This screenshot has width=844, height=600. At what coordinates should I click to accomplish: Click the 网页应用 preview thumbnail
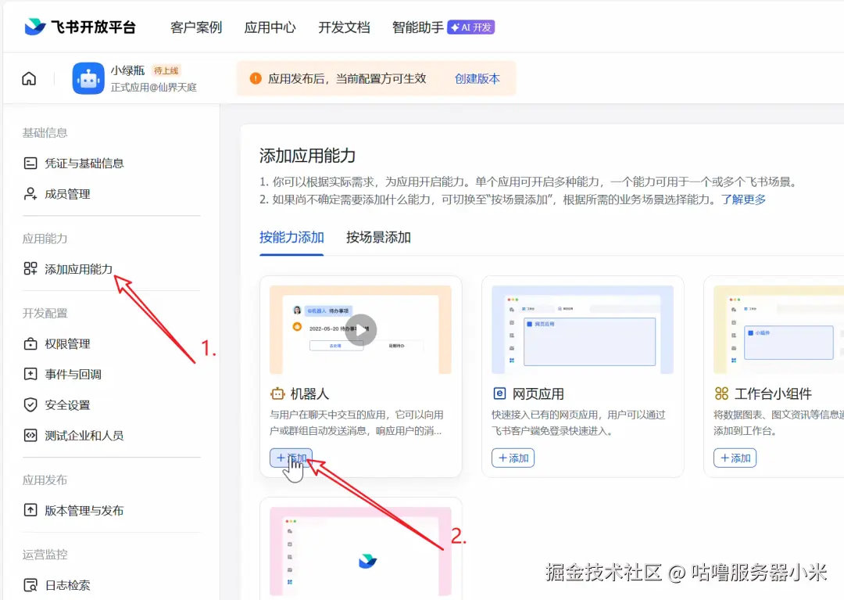coord(582,329)
